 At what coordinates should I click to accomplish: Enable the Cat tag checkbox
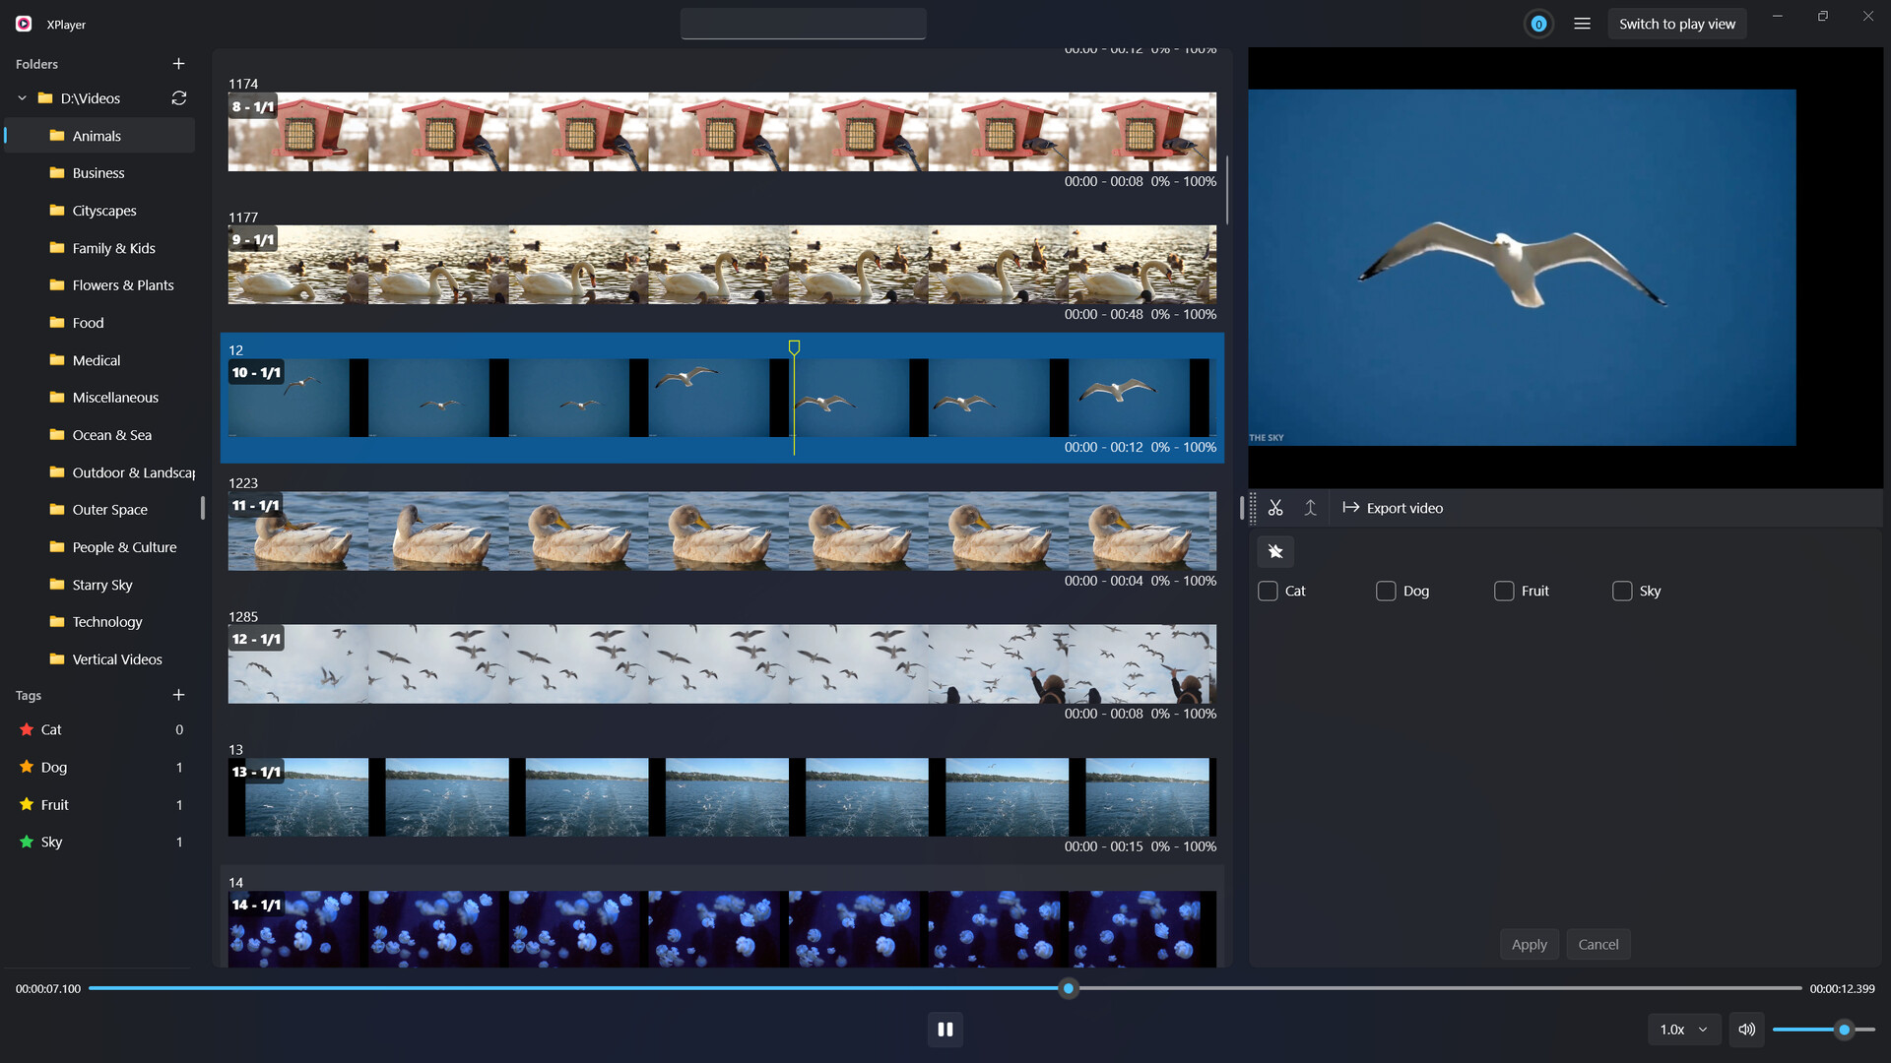point(1268,591)
